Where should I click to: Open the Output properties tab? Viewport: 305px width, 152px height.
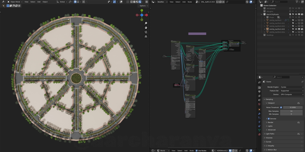(259, 92)
